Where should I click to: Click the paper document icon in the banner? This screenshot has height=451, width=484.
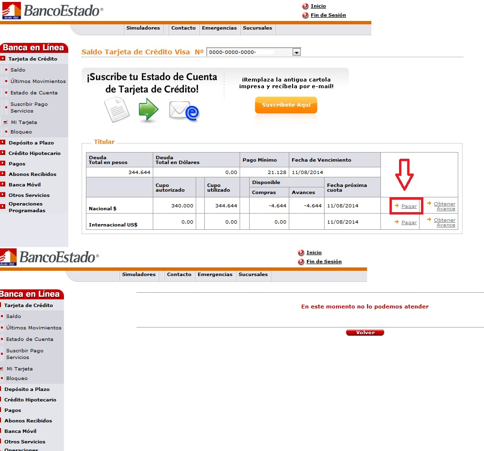click(x=116, y=110)
